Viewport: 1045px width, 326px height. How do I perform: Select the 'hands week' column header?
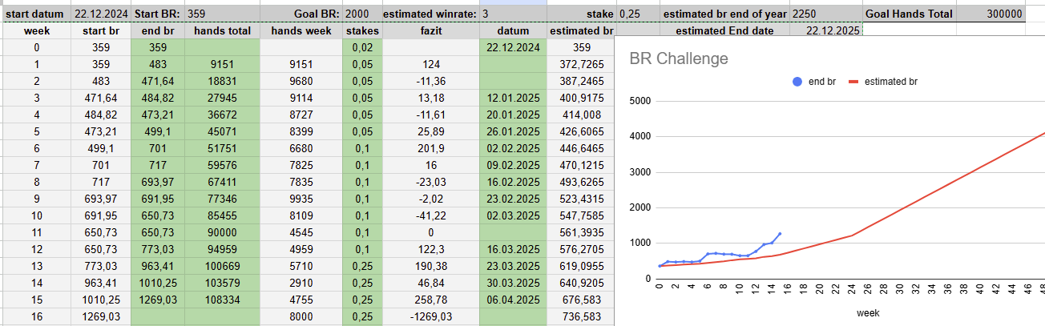(x=301, y=30)
